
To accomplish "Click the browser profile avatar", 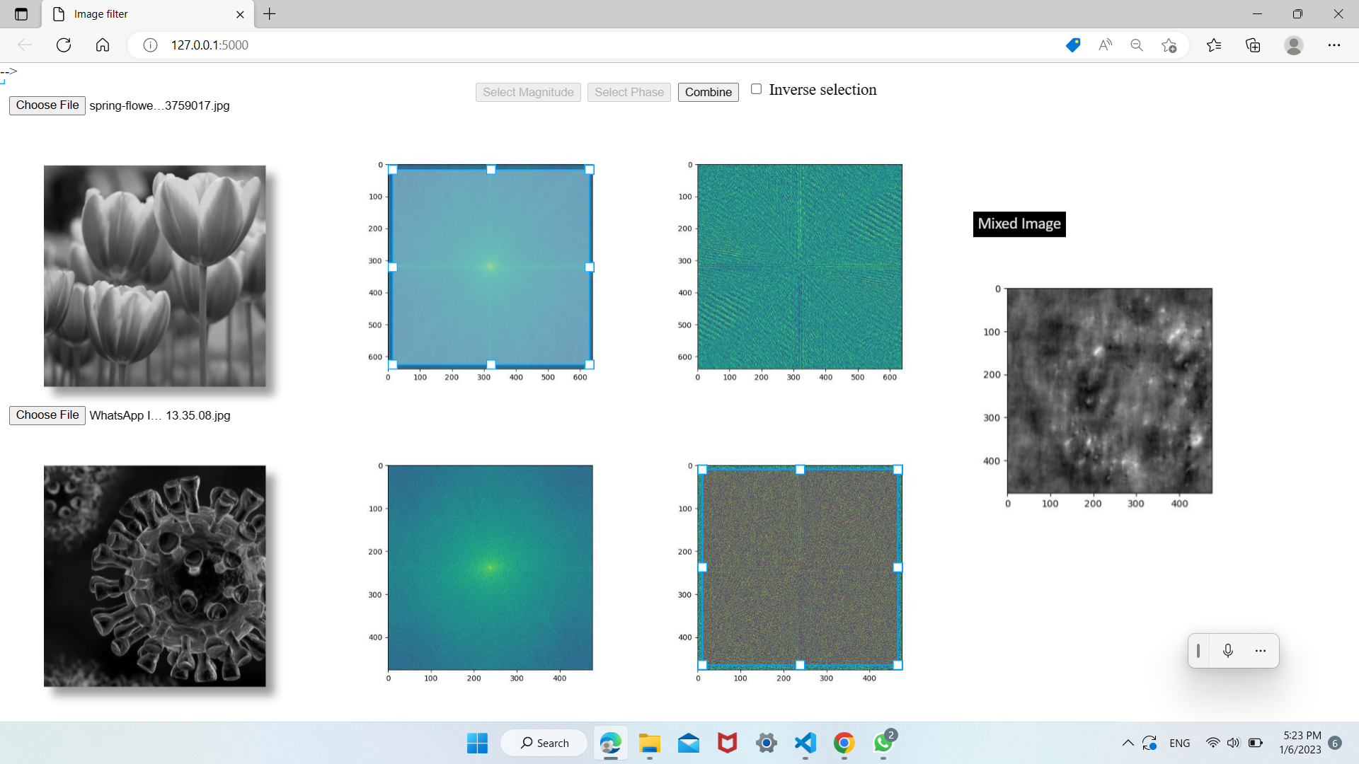I will (x=1293, y=45).
